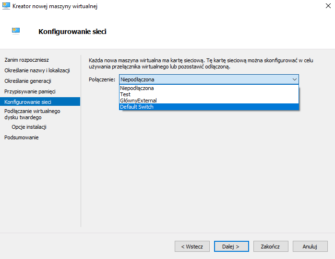Click Dalej to continue
This screenshot has height=259, width=335.
tap(231, 247)
